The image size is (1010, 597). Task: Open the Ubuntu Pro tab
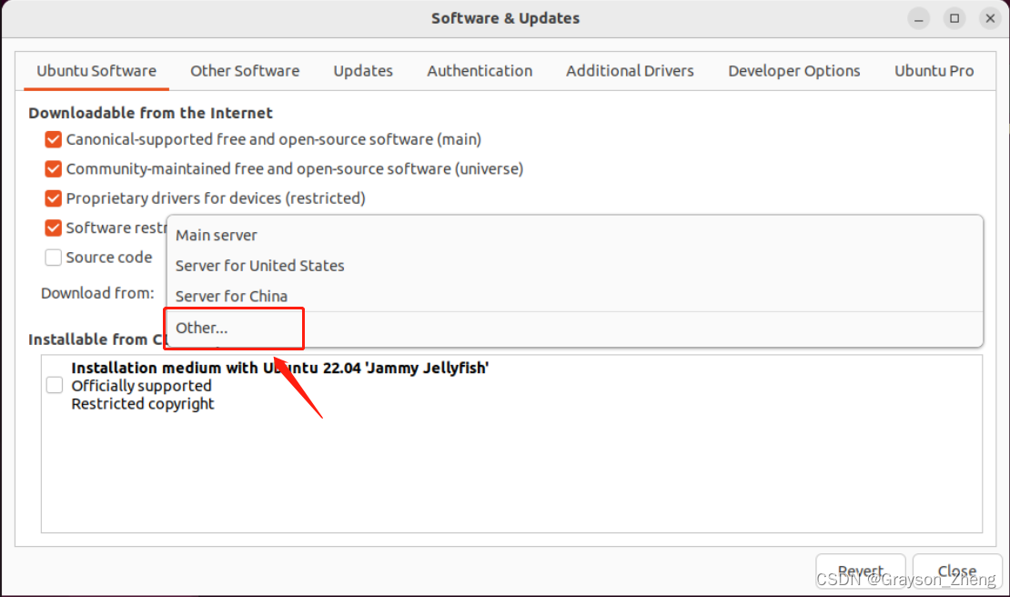(x=934, y=71)
